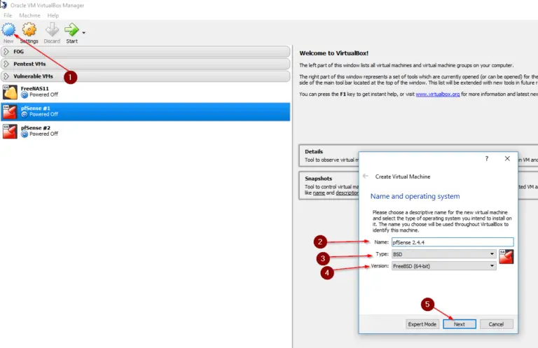Open the Start button dropdown arrow
Viewport: 538px width, 348px height.
pos(84,33)
